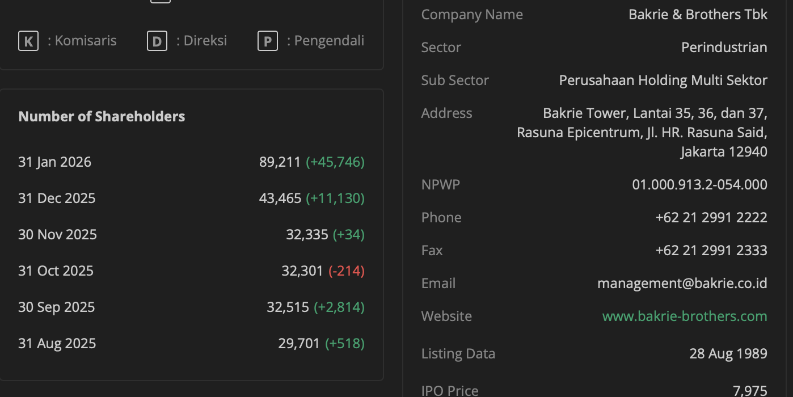Click the red -214 change figure
This screenshot has height=397, width=793.
point(346,271)
